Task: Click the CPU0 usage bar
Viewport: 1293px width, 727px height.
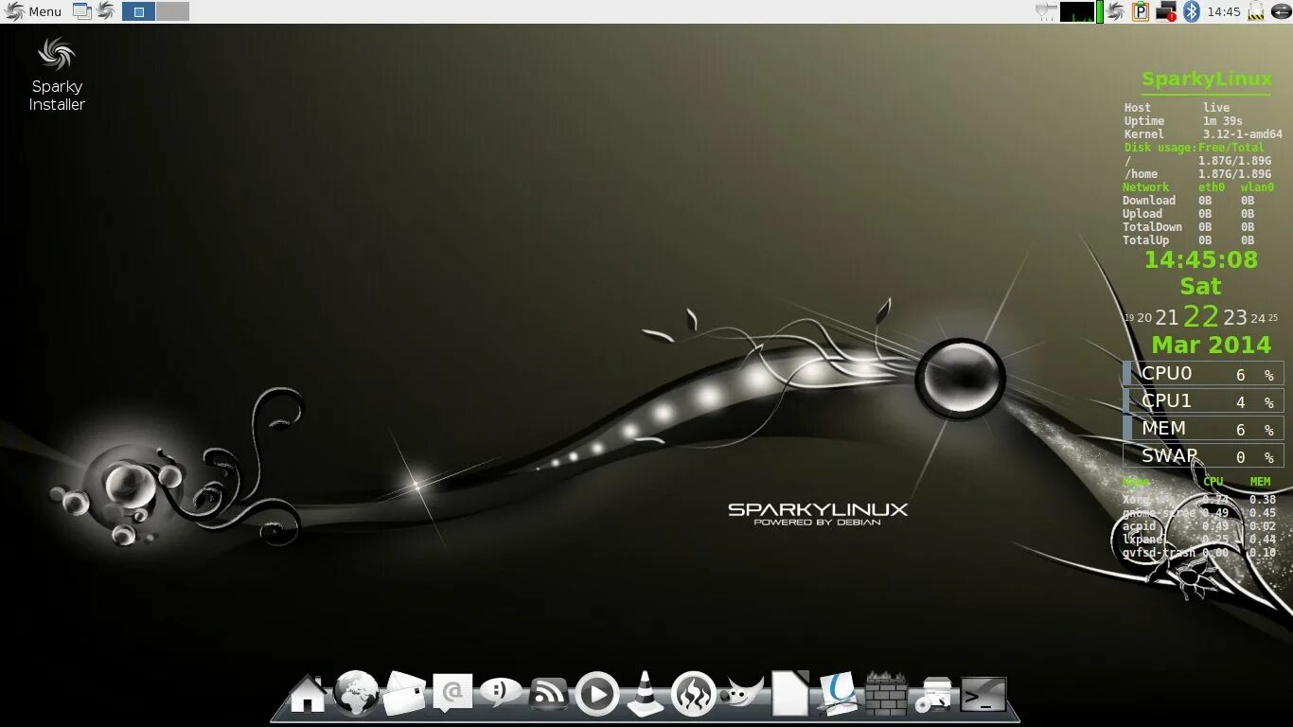Action: pos(1203,374)
